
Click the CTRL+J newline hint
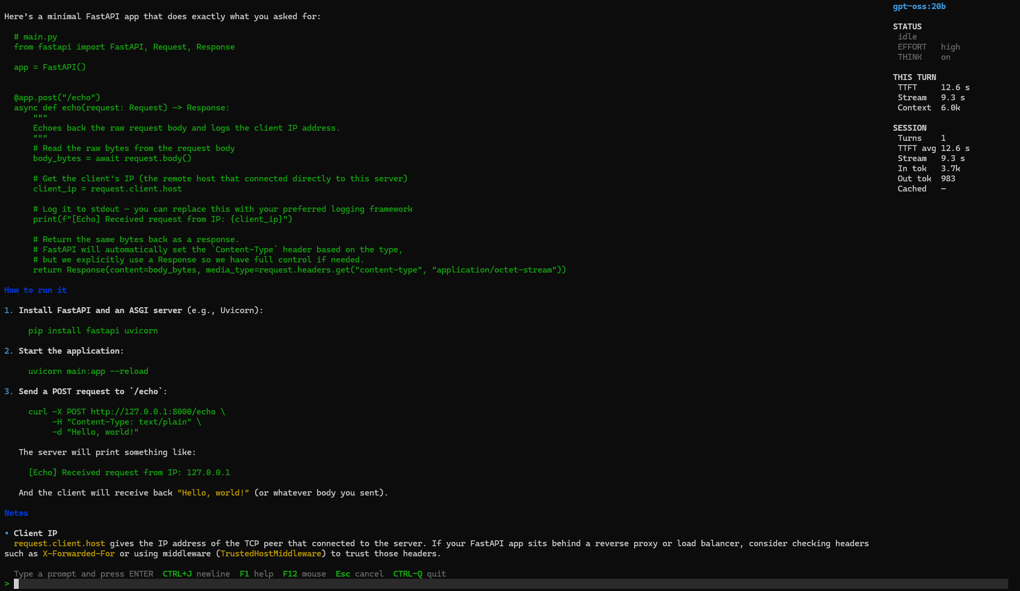tap(196, 574)
